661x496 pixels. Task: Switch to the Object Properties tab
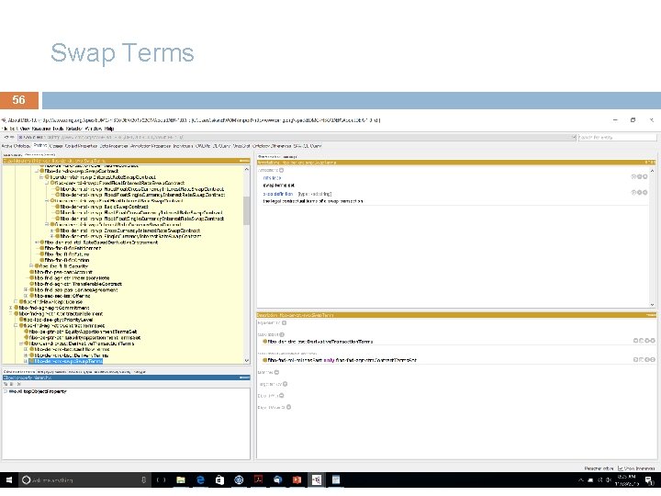coord(82,146)
